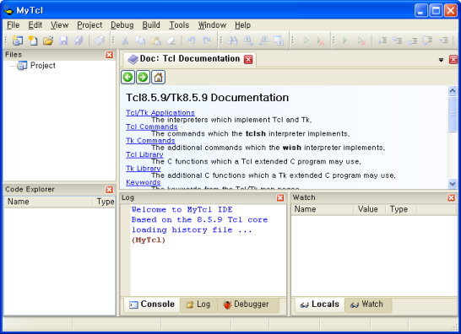Follow the Tk Library link

tap(144, 169)
